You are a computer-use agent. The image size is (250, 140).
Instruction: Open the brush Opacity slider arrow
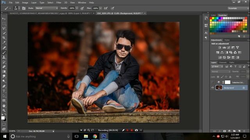(77, 8)
